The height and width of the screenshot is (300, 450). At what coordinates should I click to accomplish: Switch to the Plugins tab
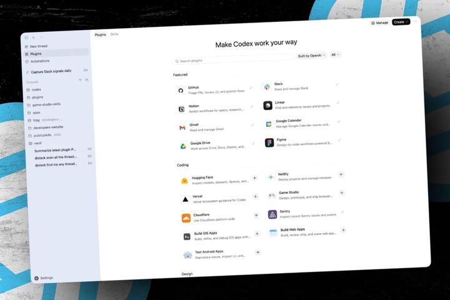[100, 34]
